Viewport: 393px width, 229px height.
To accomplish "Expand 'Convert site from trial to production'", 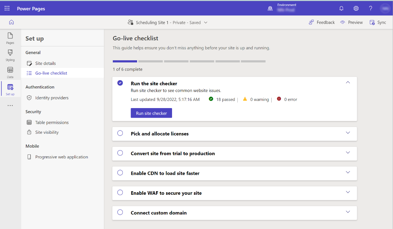I will click(348, 153).
